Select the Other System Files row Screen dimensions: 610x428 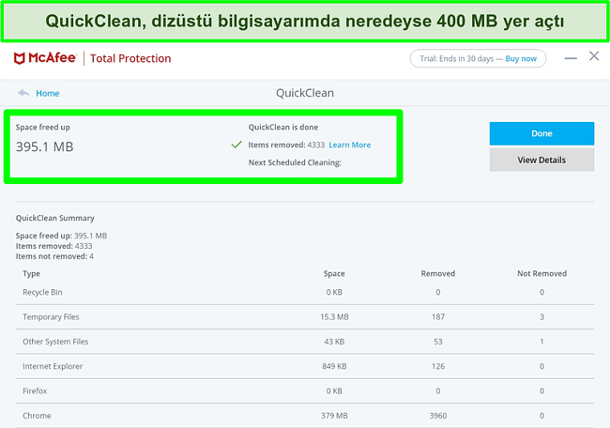click(x=305, y=342)
